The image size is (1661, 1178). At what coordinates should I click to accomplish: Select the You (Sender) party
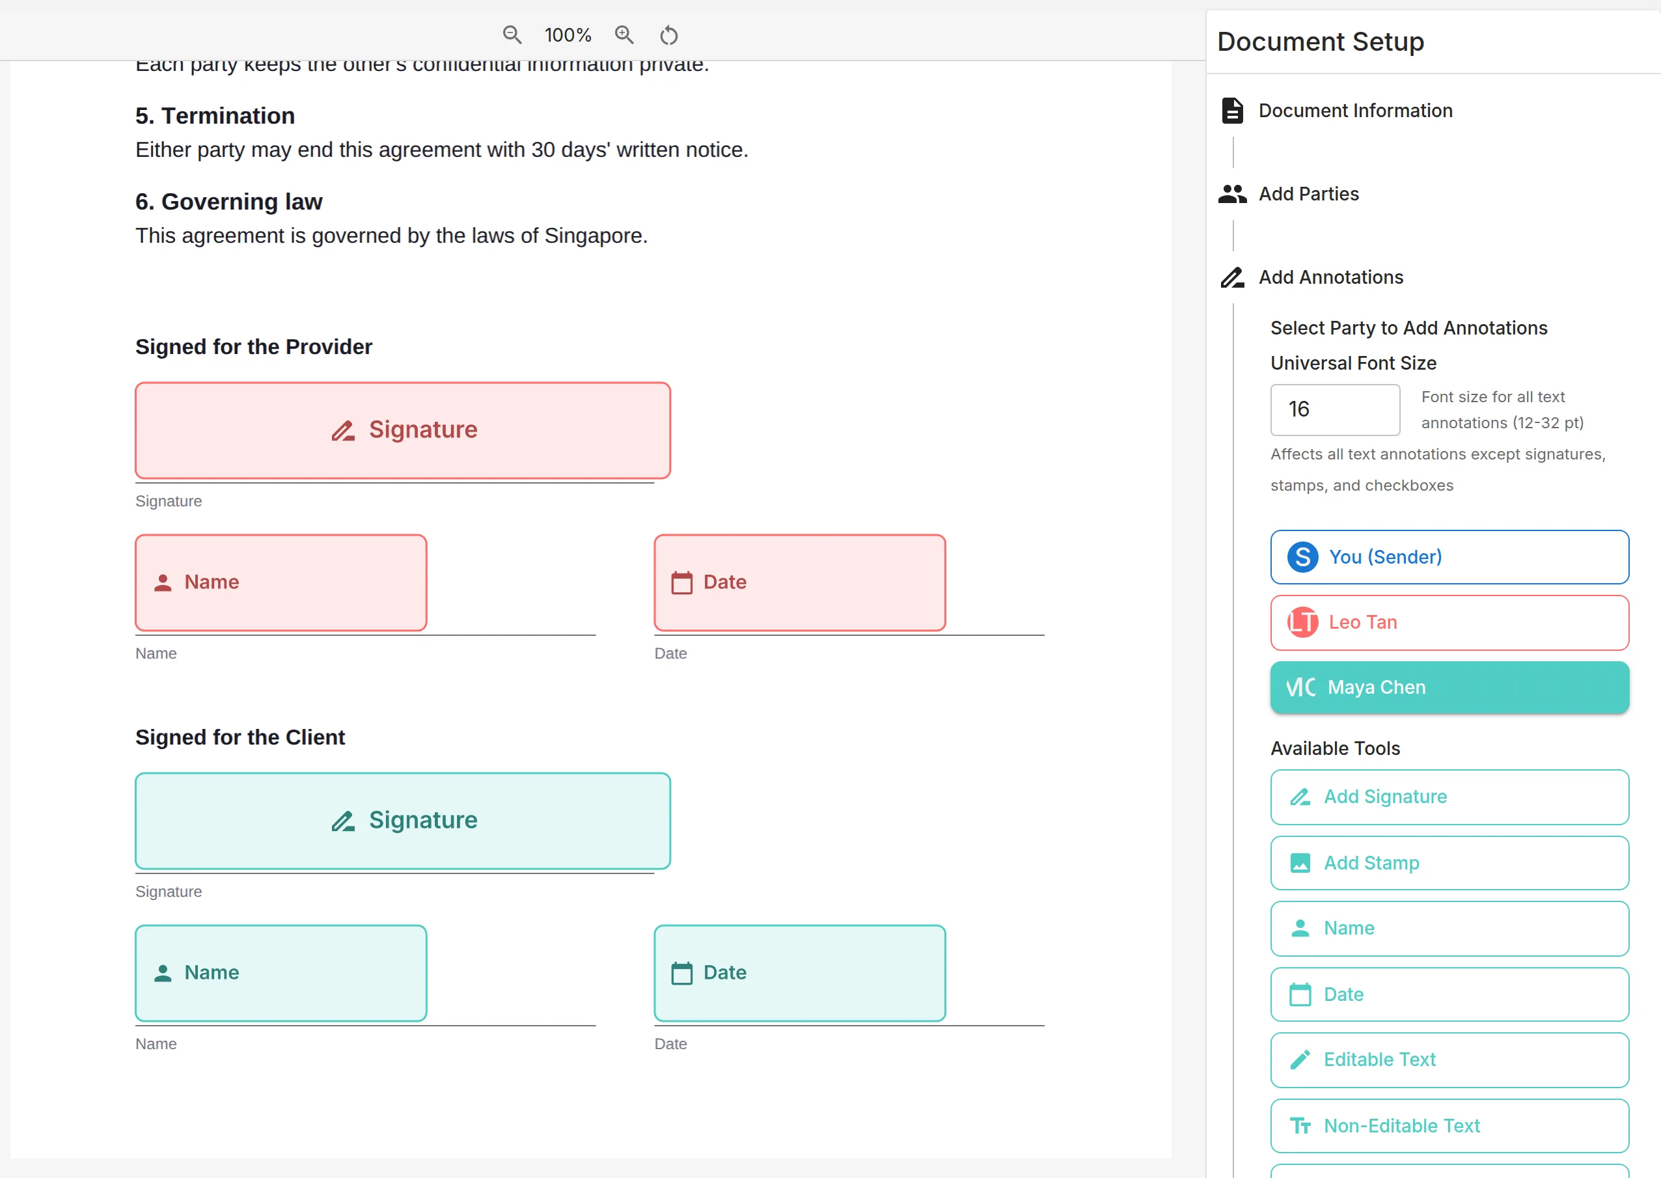point(1449,557)
